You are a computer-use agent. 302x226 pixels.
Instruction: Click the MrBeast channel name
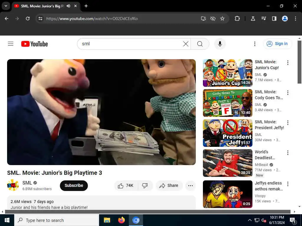click(261, 165)
